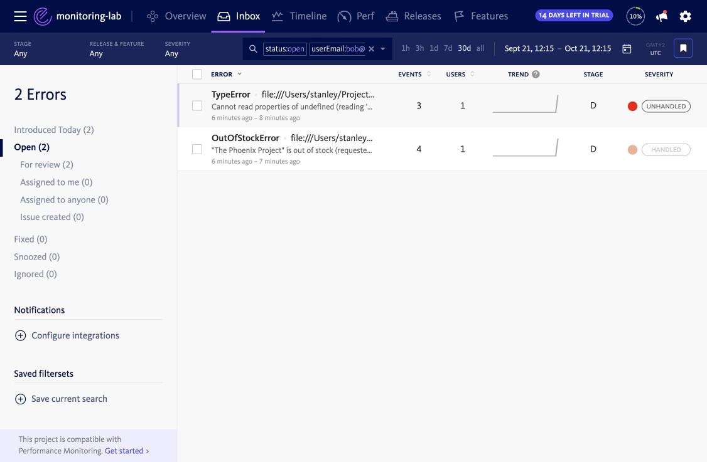This screenshot has height=462, width=707.
Task: Select the OutOfStockError row checkbox
Action: (x=197, y=149)
